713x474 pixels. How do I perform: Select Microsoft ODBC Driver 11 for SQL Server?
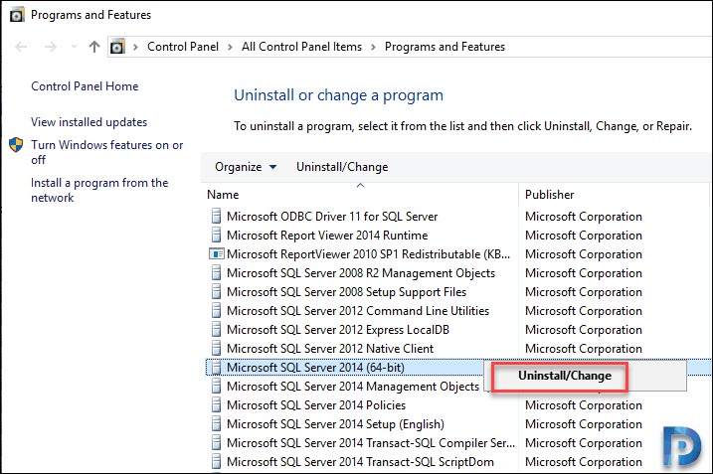332,217
